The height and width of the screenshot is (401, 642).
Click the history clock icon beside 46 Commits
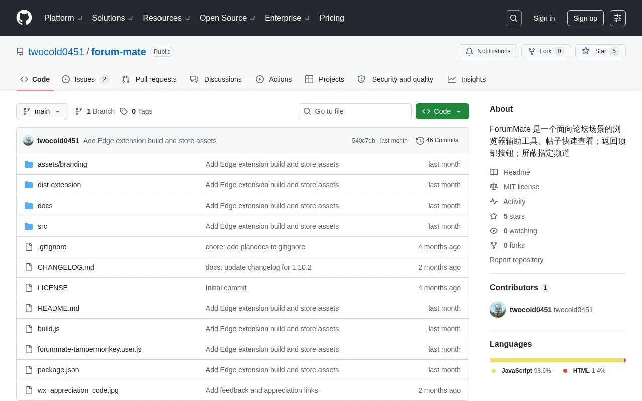click(x=420, y=141)
